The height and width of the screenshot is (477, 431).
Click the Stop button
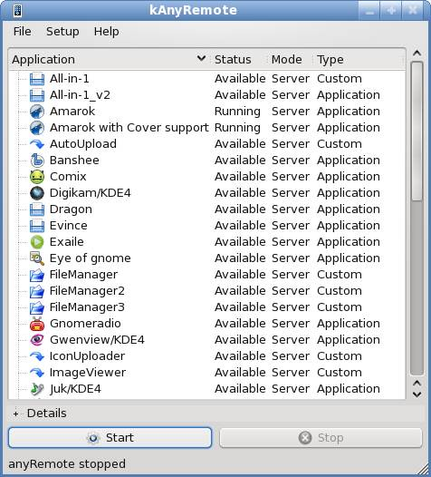tap(321, 438)
